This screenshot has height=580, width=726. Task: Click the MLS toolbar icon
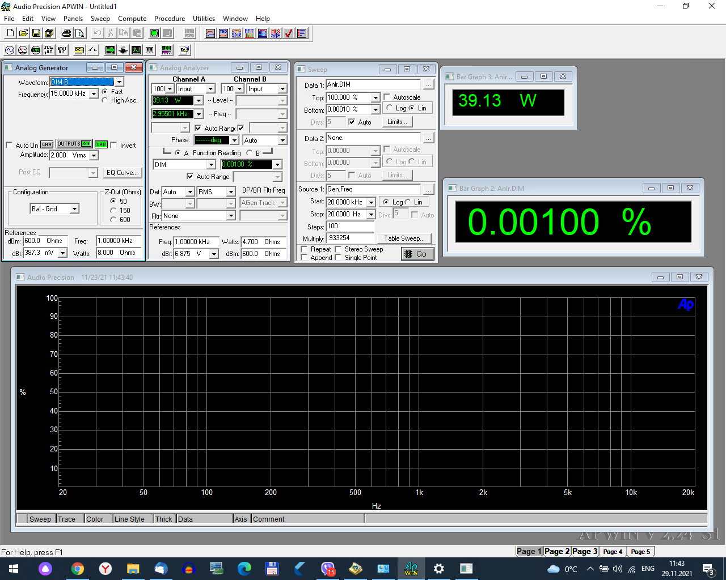coord(276,33)
